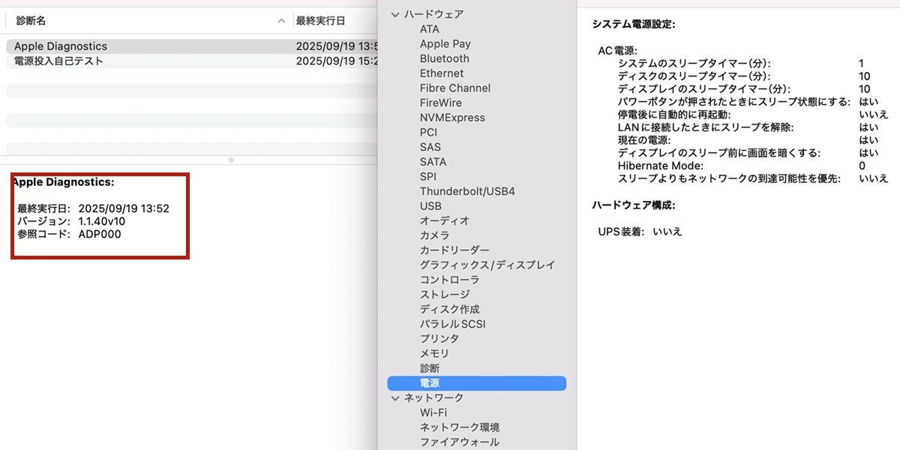Switch to the 診断 sidebar item
The image size is (900, 450).
(430, 368)
